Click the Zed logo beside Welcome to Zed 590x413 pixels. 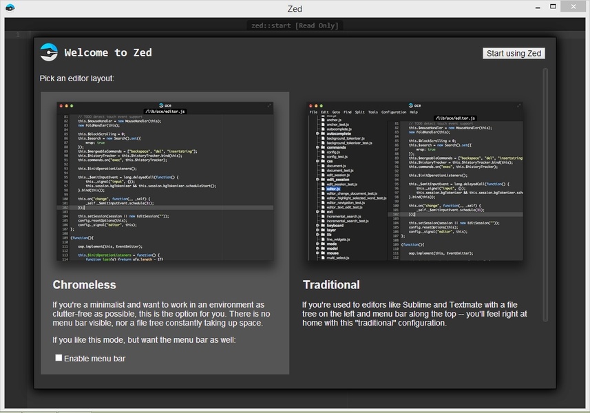point(49,52)
